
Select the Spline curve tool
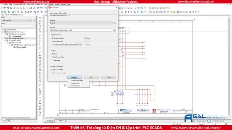point(40,85)
